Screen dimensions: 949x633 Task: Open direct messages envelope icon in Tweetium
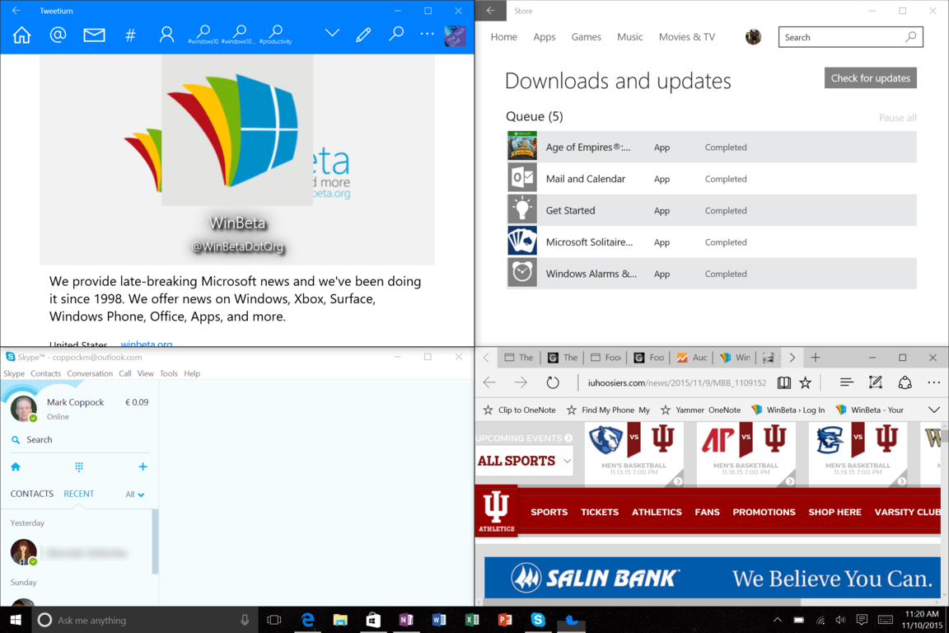tap(94, 35)
